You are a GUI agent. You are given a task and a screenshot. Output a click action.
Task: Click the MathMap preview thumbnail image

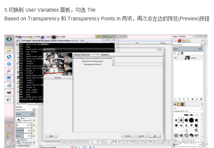(58, 64)
